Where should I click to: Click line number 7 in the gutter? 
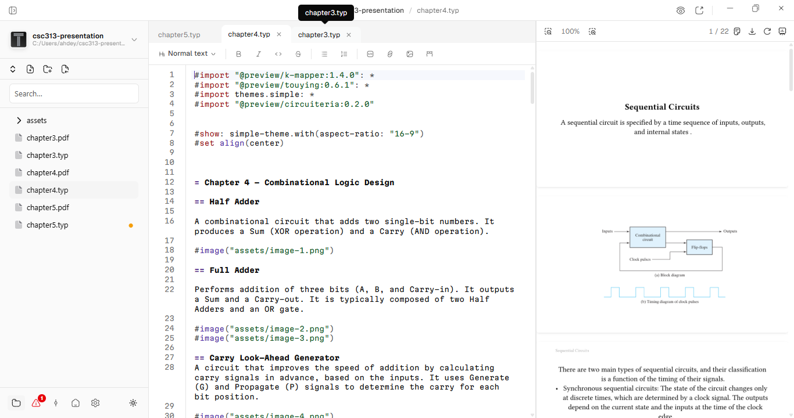[171, 133]
